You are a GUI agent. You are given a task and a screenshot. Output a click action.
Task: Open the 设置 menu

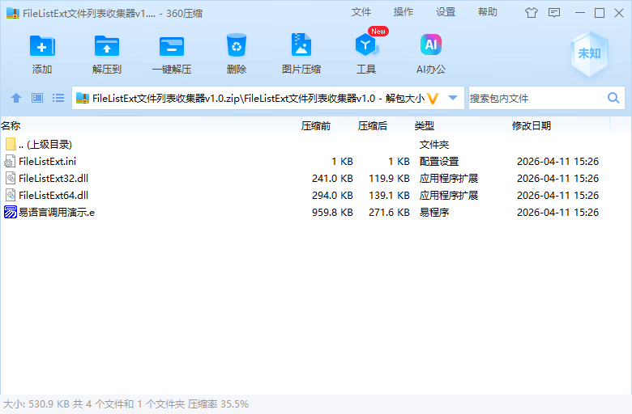[x=446, y=12]
